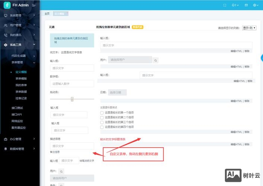
Task: Click the FH Admin logo icon
Action: pos(7,5)
